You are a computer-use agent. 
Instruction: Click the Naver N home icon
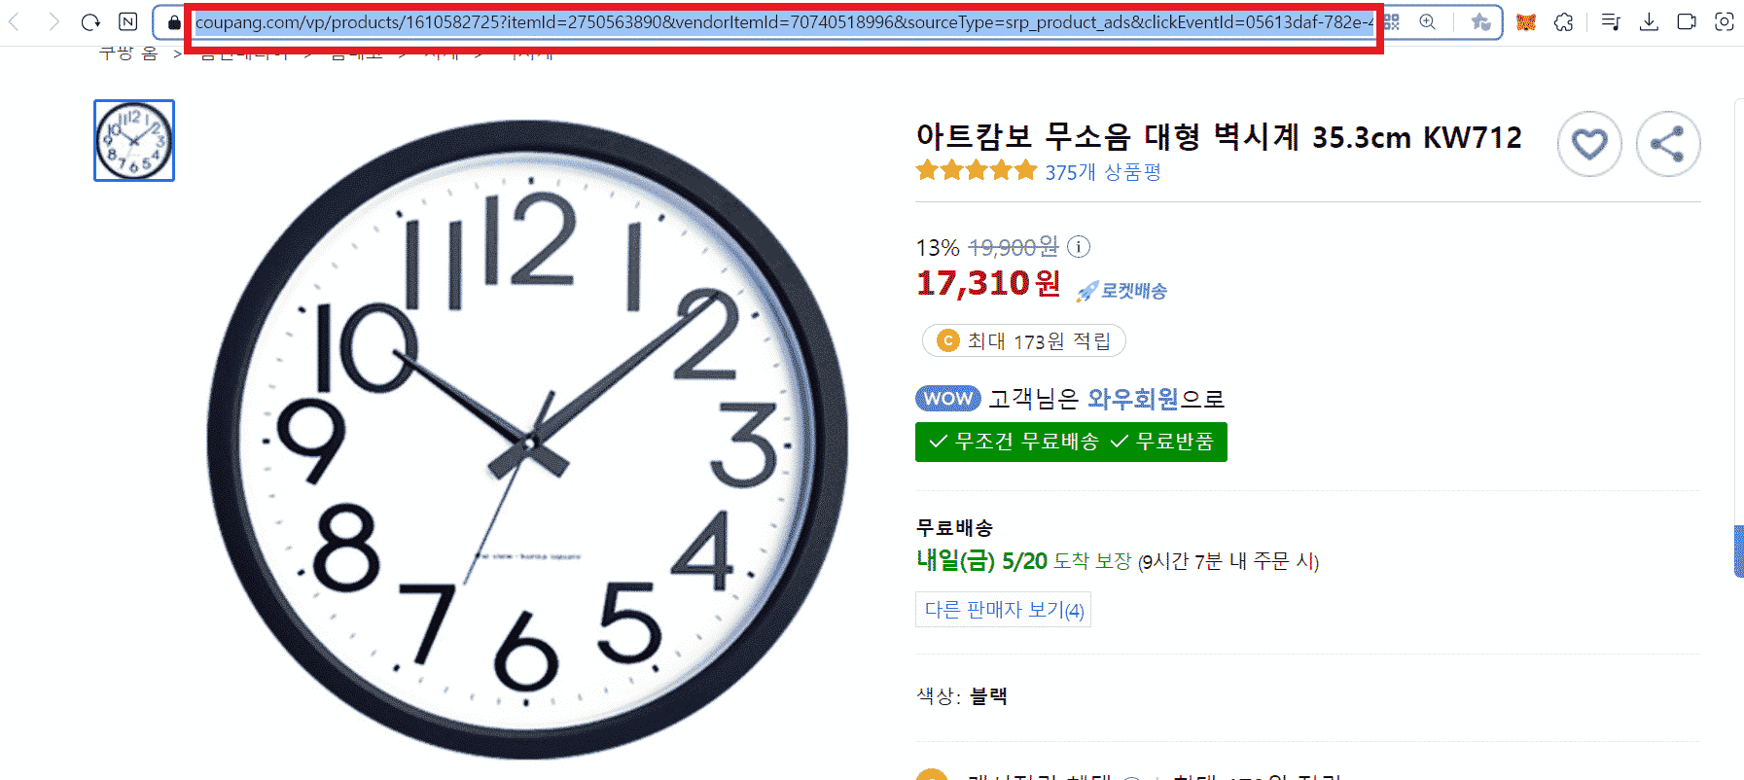click(x=128, y=21)
